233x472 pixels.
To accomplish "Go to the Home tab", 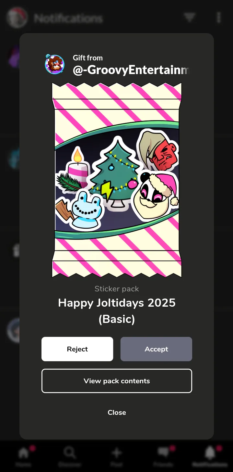I will click(23, 456).
